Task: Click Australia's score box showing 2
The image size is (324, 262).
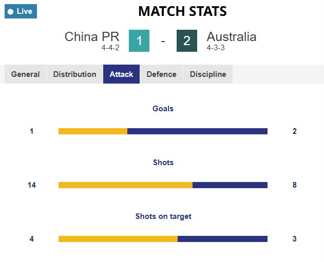Action: 187,41
